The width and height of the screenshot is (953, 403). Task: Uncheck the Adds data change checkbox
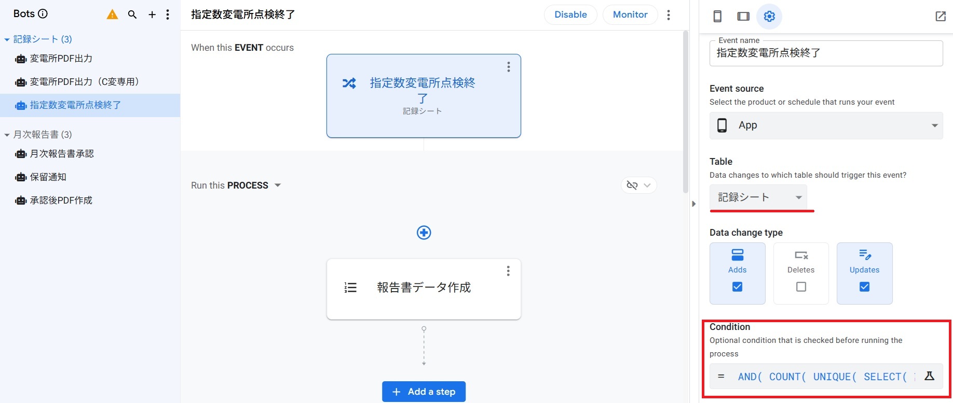pos(737,286)
